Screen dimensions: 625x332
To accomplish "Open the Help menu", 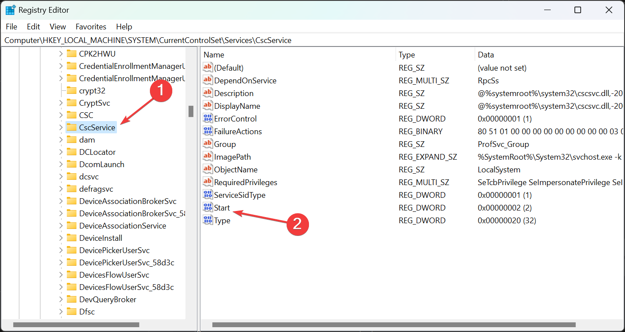I will 124,26.
